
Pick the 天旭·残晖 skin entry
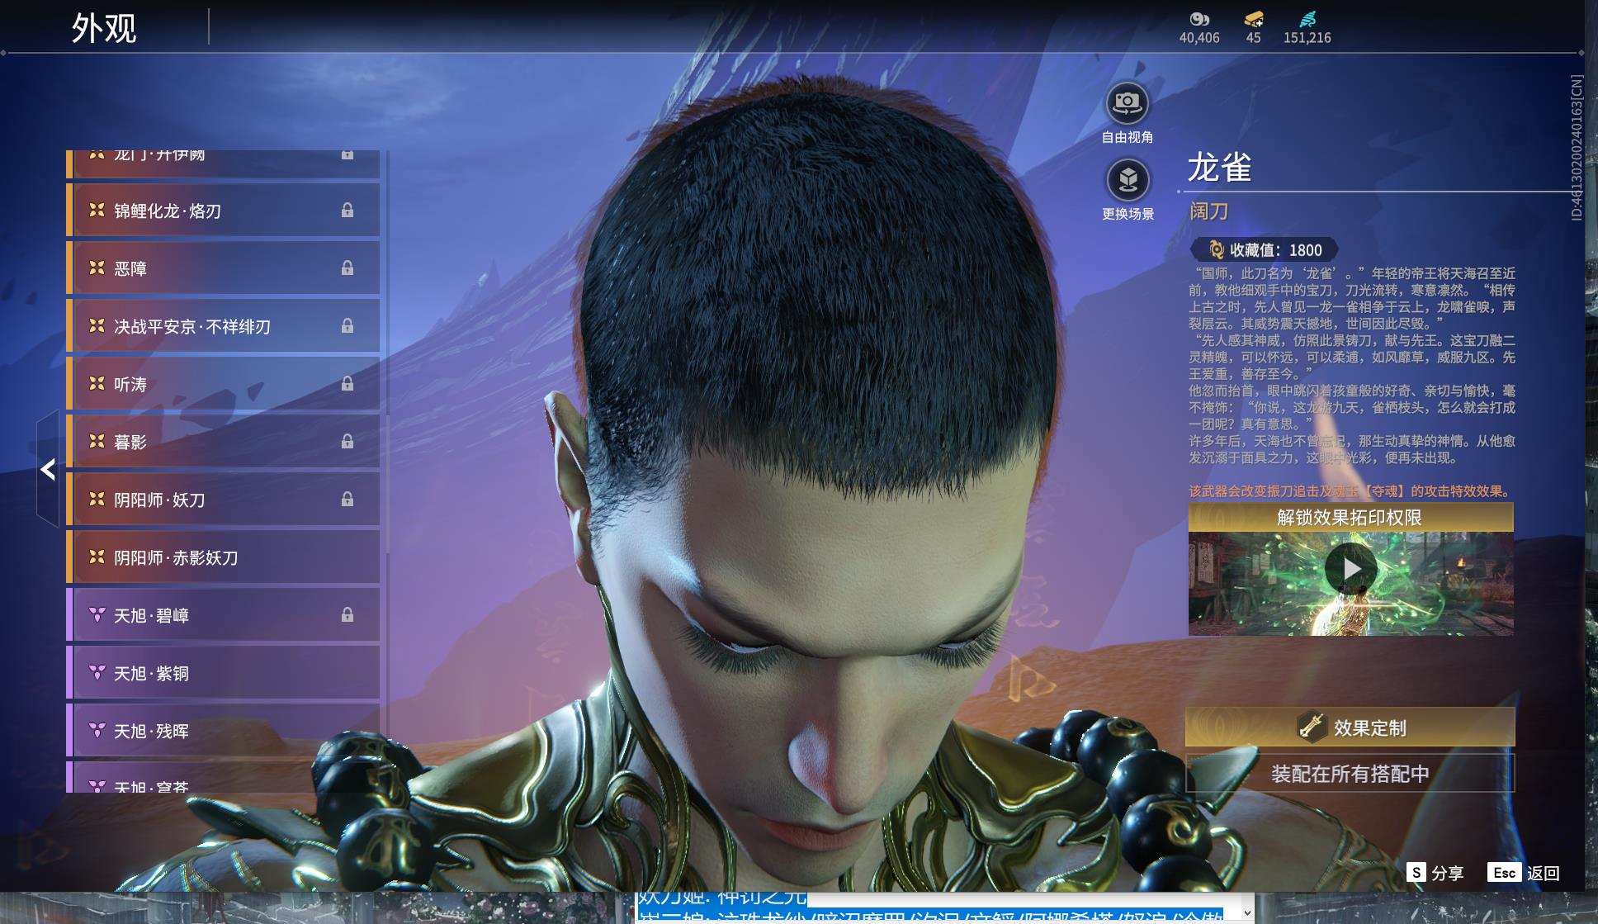[223, 731]
